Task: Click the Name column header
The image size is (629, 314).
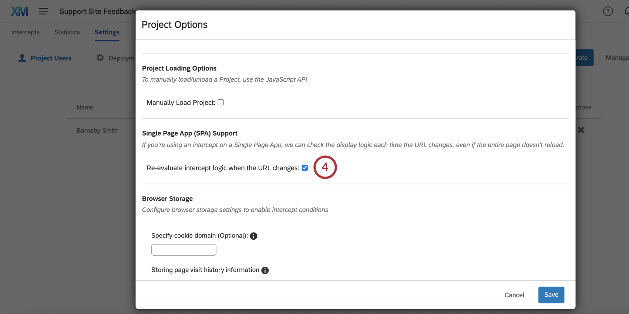Action: [x=85, y=107]
